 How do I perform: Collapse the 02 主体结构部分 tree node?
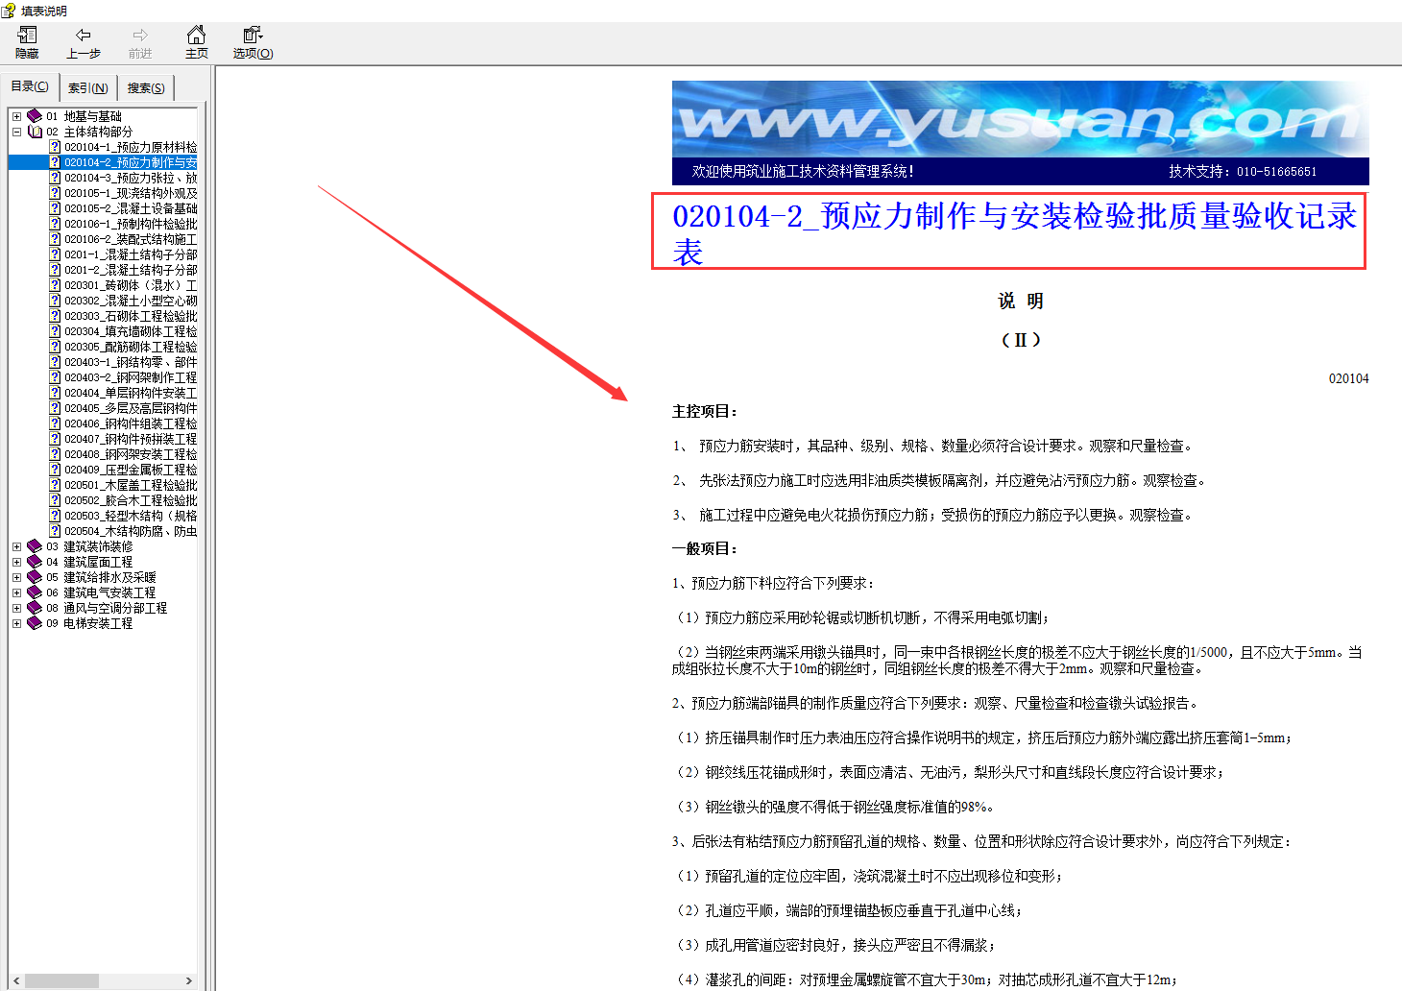pos(16,132)
